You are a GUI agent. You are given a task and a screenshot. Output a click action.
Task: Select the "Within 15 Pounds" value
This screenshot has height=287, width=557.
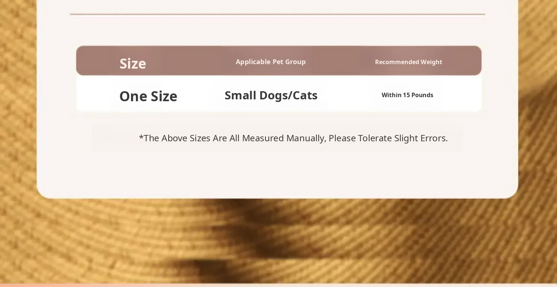point(407,95)
